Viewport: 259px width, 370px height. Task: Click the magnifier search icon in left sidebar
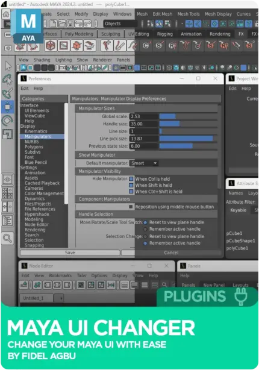[x=7, y=238]
